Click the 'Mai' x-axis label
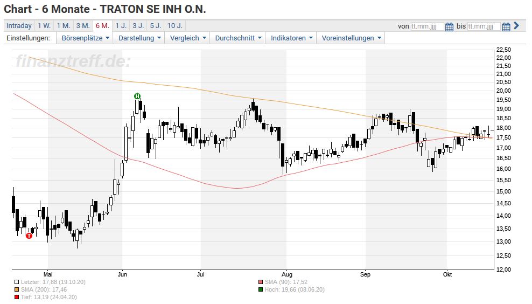532x304 pixels. pyautogui.click(x=48, y=274)
